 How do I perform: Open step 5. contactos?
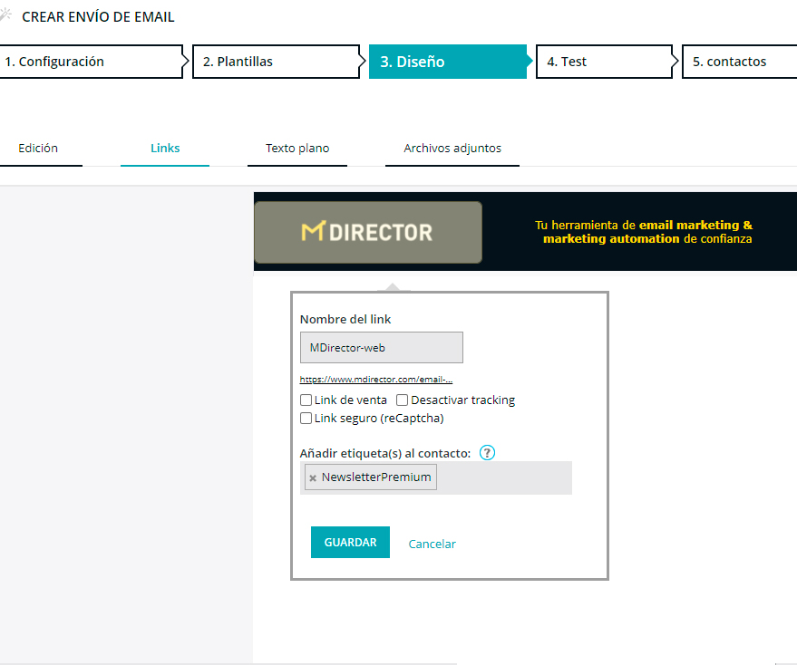740,62
